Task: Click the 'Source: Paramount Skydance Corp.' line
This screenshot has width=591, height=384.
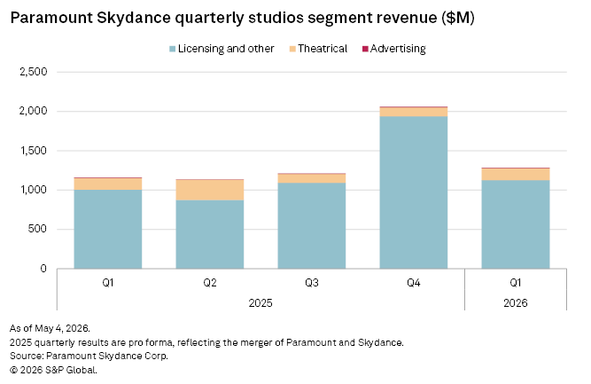Action: (89, 356)
